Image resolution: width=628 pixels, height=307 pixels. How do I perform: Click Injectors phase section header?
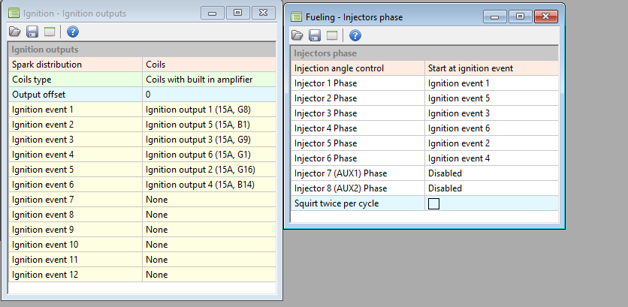click(x=424, y=53)
